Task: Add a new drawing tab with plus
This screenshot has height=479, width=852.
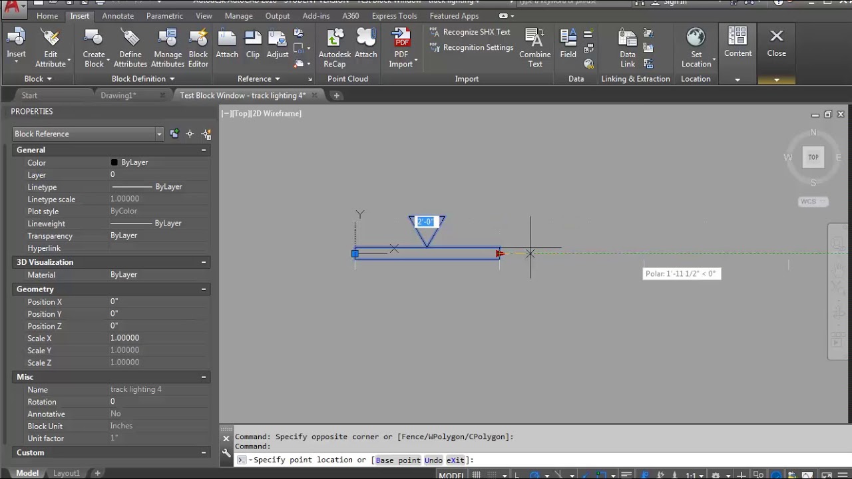Action: (336, 96)
